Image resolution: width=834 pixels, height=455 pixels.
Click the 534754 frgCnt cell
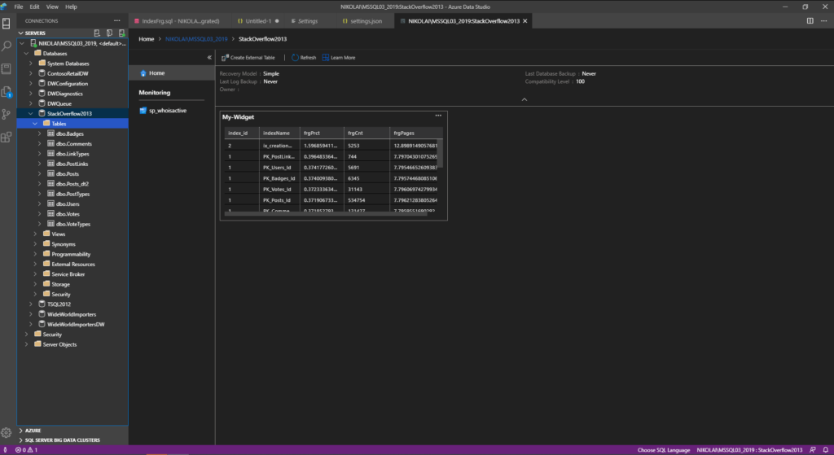367,200
